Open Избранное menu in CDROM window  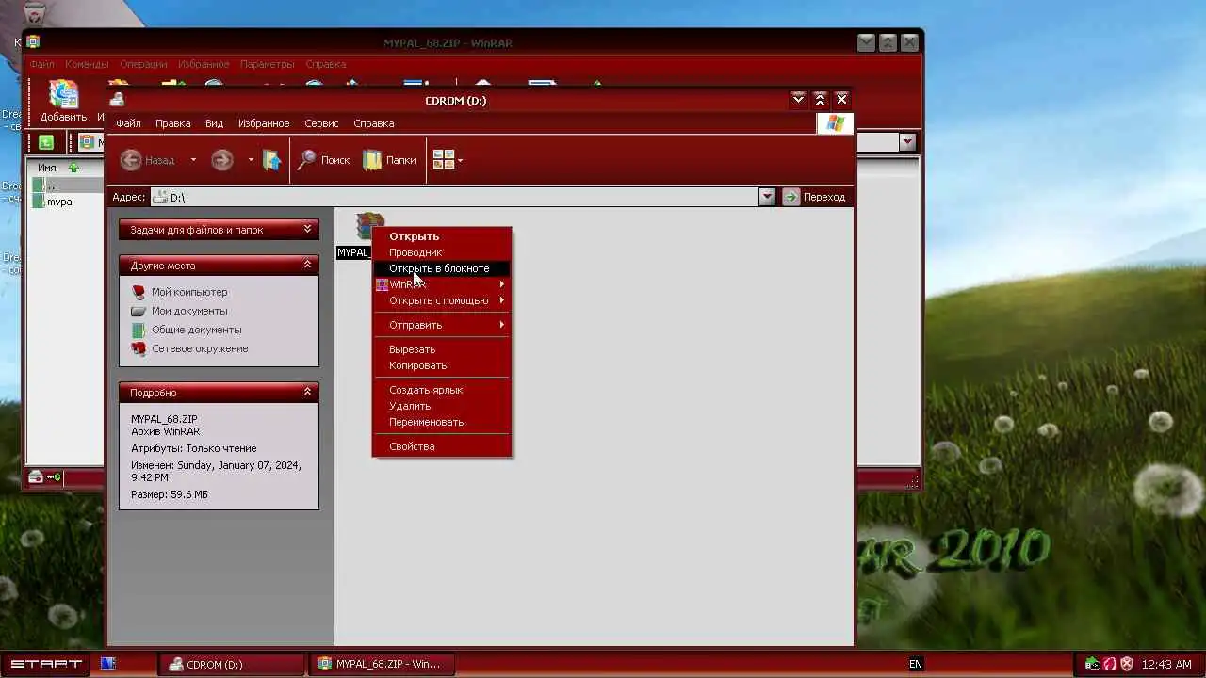[x=264, y=123]
